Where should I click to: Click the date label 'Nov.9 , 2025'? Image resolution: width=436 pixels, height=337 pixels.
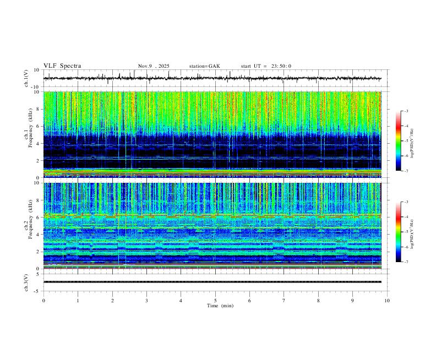[x=154, y=66]
